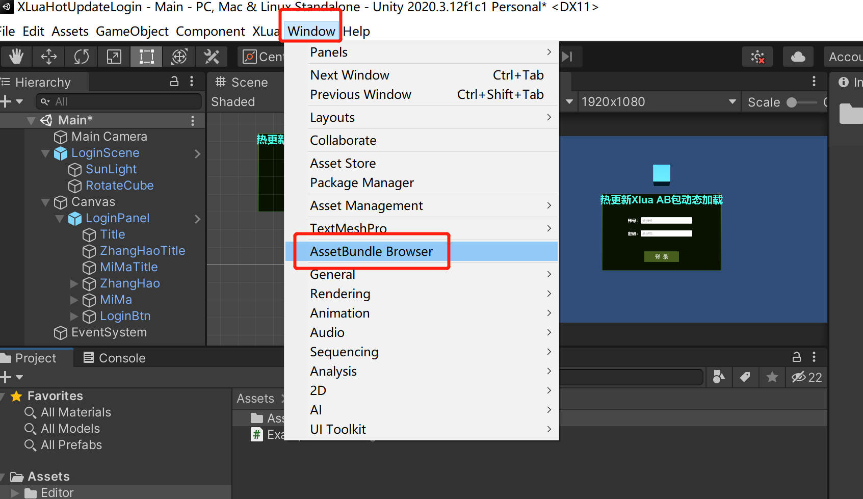Select the Rotate tool
This screenshot has width=863, height=499.
tap(82, 57)
